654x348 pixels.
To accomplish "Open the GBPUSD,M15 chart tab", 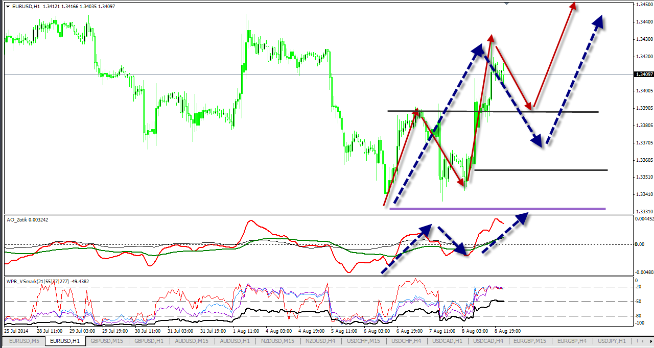I will pos(107,341).
